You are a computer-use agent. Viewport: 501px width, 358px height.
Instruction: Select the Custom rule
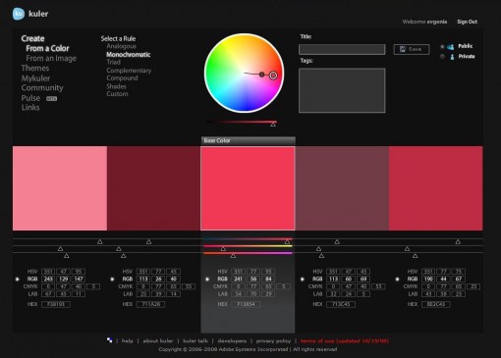pyautogui.click(x=117, y=94)
